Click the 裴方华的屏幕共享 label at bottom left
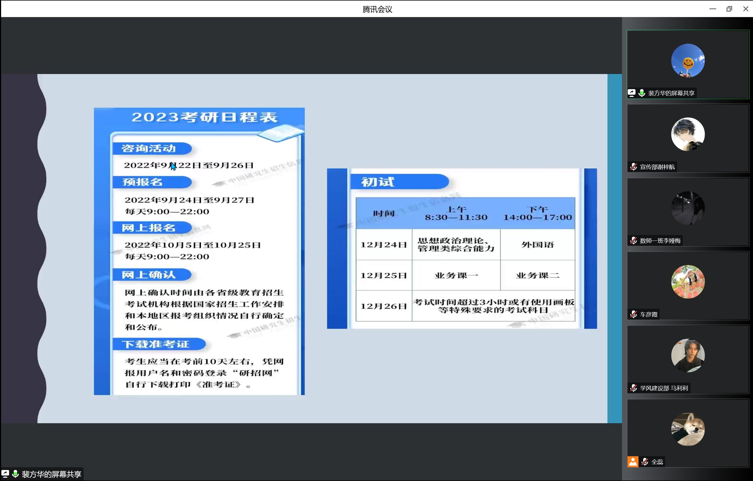 click(x=51, y=474)
